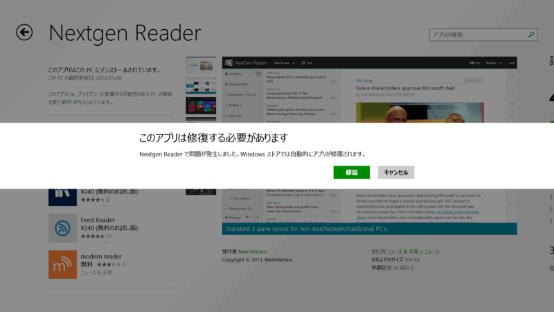The width and height of the screenshot is (554, 312).
Task: Select the second screenshot thumbnail
Action: [x=201, y=85]
